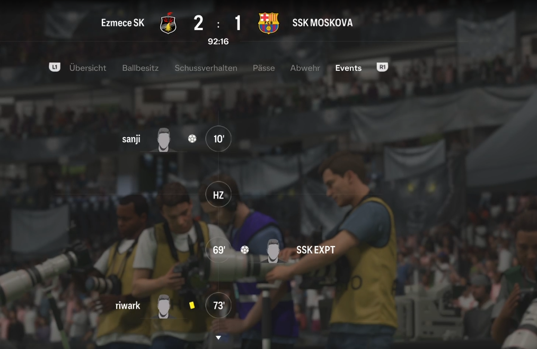Select SSK EXPT's player avatar
537x349 pixels.
pos(273,251)
